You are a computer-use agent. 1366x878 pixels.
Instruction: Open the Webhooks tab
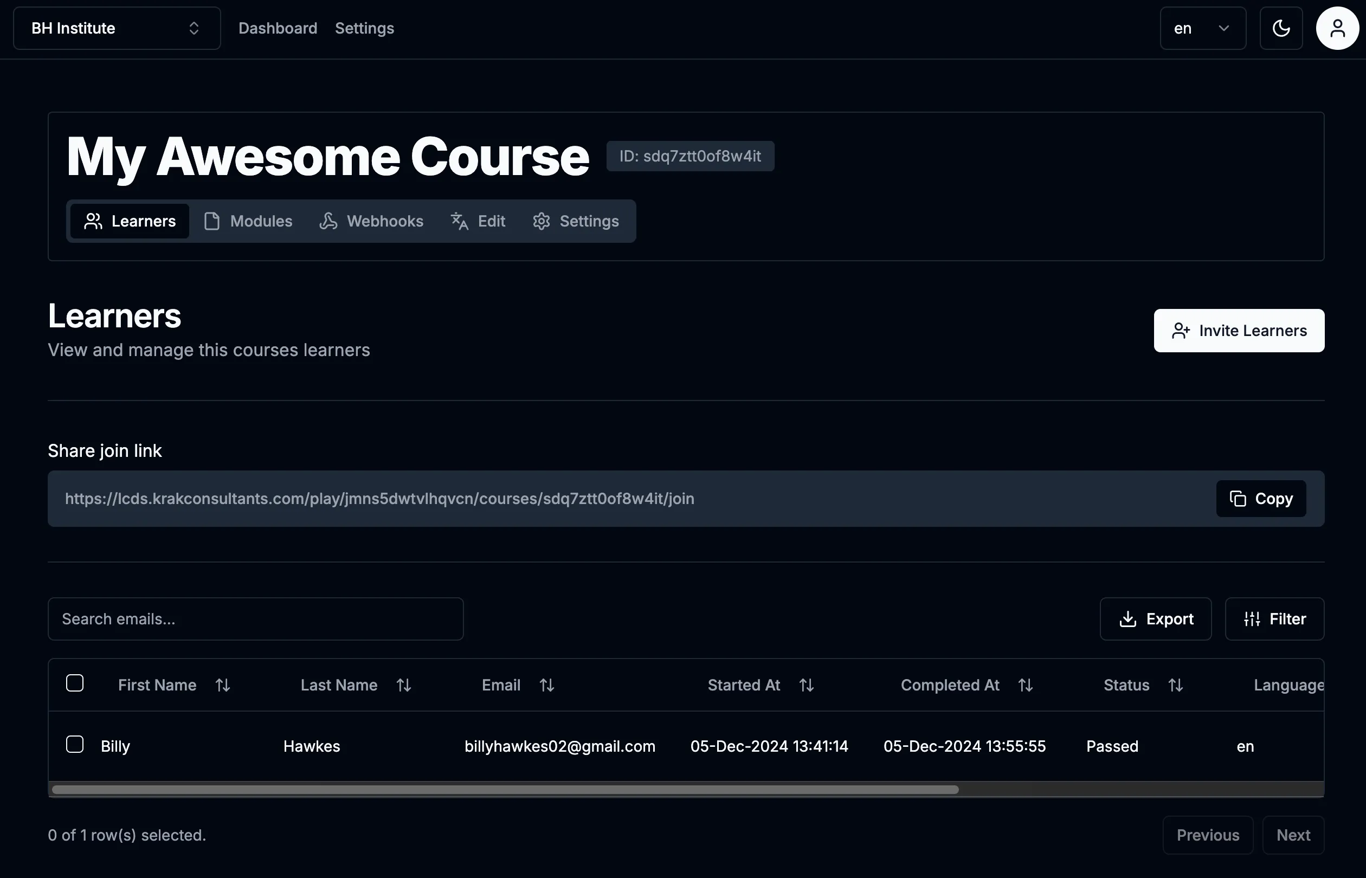coord(371,221)
